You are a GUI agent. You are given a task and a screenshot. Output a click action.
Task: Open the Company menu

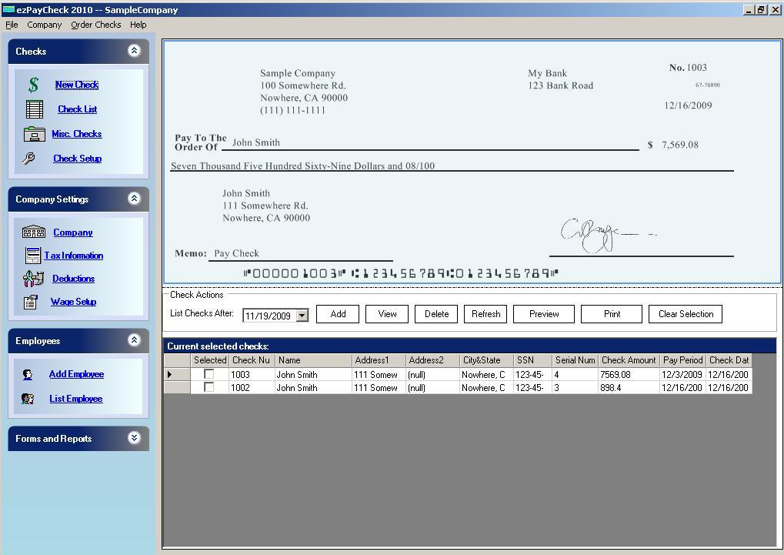44,24
